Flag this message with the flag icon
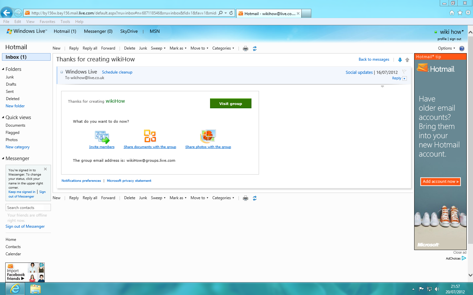Viewport: 473px width, 295px height. click(404, 72)
